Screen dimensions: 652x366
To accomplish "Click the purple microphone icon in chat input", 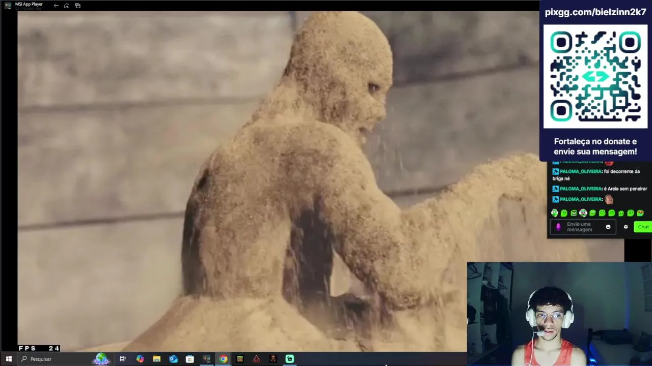I will click(x=558, y=227).
